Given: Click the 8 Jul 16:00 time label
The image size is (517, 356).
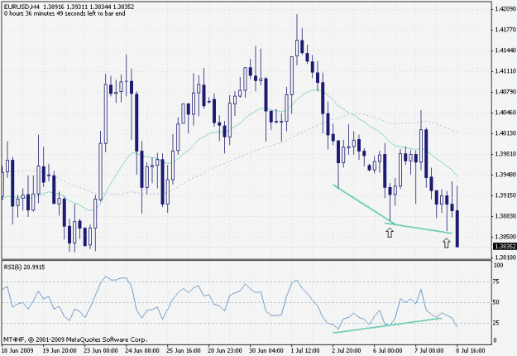Looking at the screenshot, I should point(470,350).
